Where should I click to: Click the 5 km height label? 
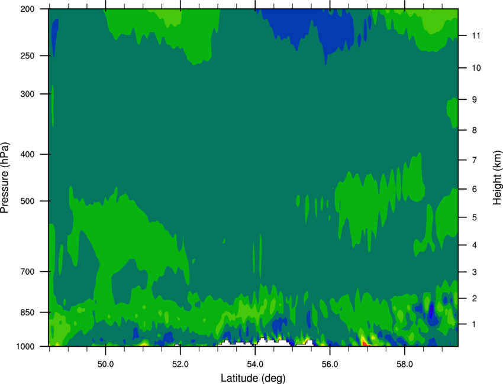pos(474,217)
